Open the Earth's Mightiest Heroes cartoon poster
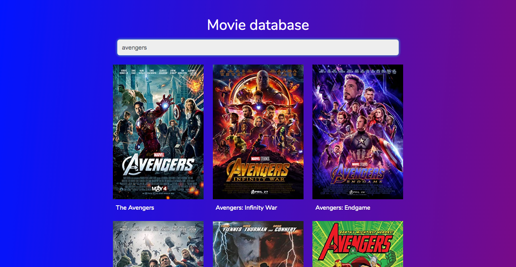 tap(358, 244)
